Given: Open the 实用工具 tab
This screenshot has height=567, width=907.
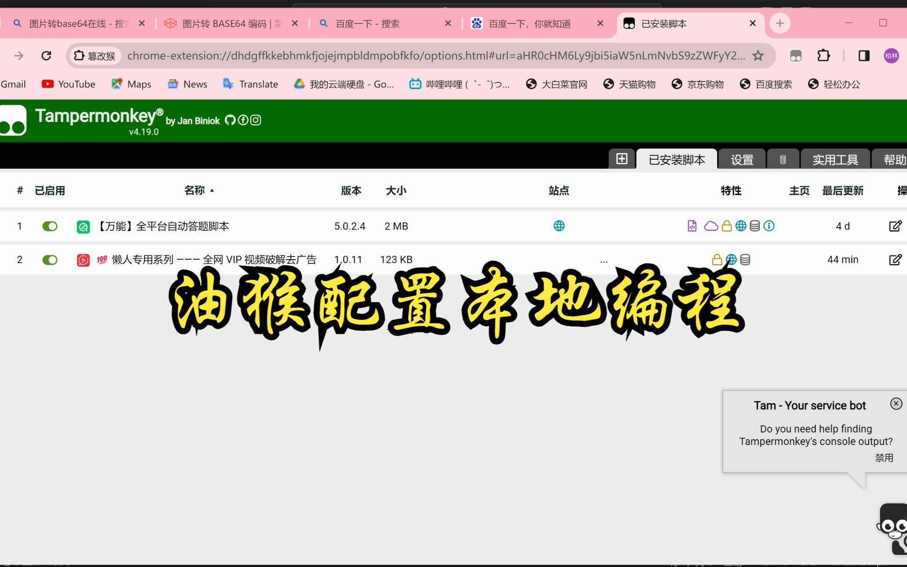Looking at the screenshot, I should tap(835, 159).
